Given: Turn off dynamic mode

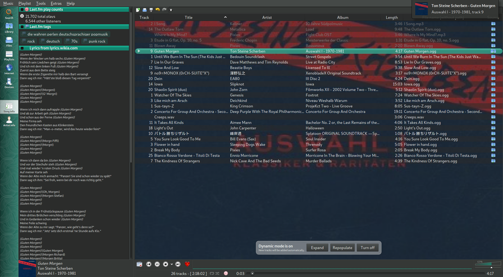Looking at the screenshot, I should 368,247.
